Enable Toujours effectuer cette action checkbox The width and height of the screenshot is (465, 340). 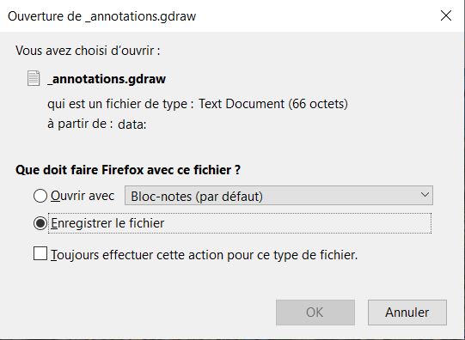pos(40,254)
